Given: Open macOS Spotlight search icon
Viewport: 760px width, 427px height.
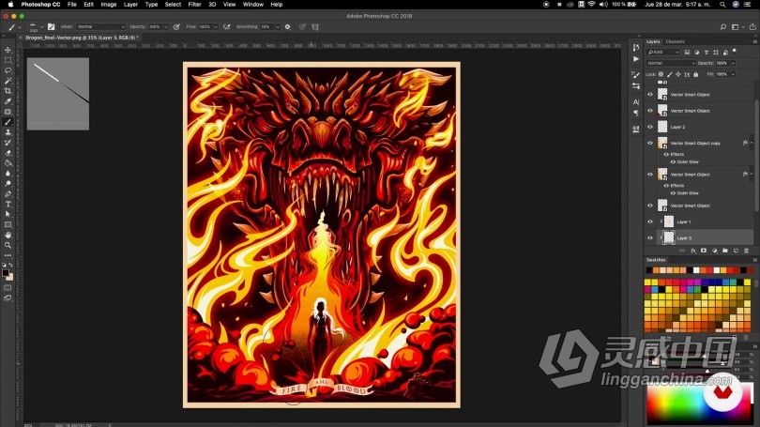Looking at the screenshot, I should pyautogui.click(x=722, y=5).
